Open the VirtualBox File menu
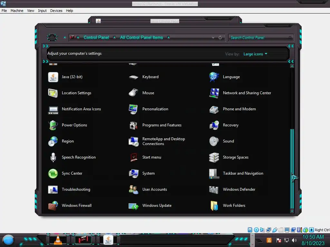The image size is (330, 247). coord(4,11)
